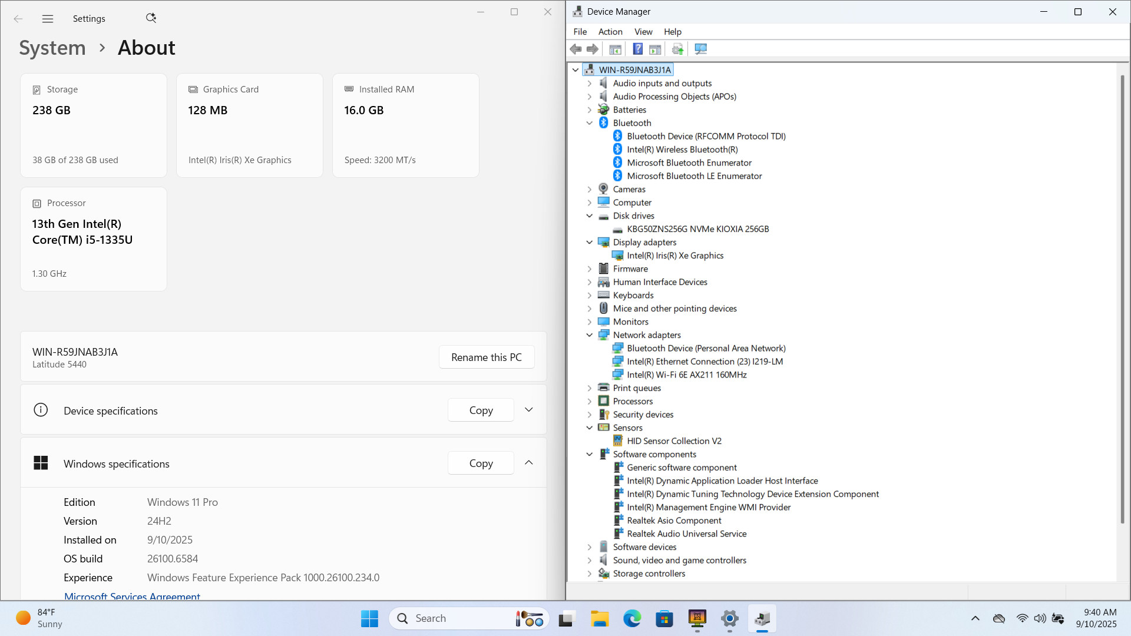Screen dimensions: 1131x636
Task: Click the Forward arrow in Device Manager toolbar
Action: coord(593,49)
